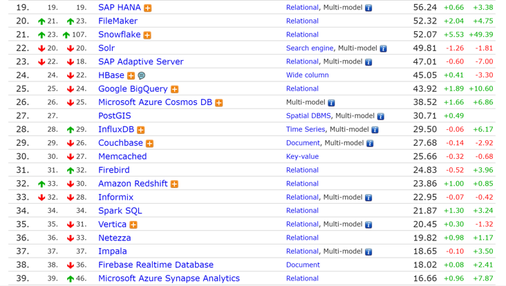The height and width of the screenshot is (286, 506).
Task: Open the HBase database link
Action: [x=111, y=75]
